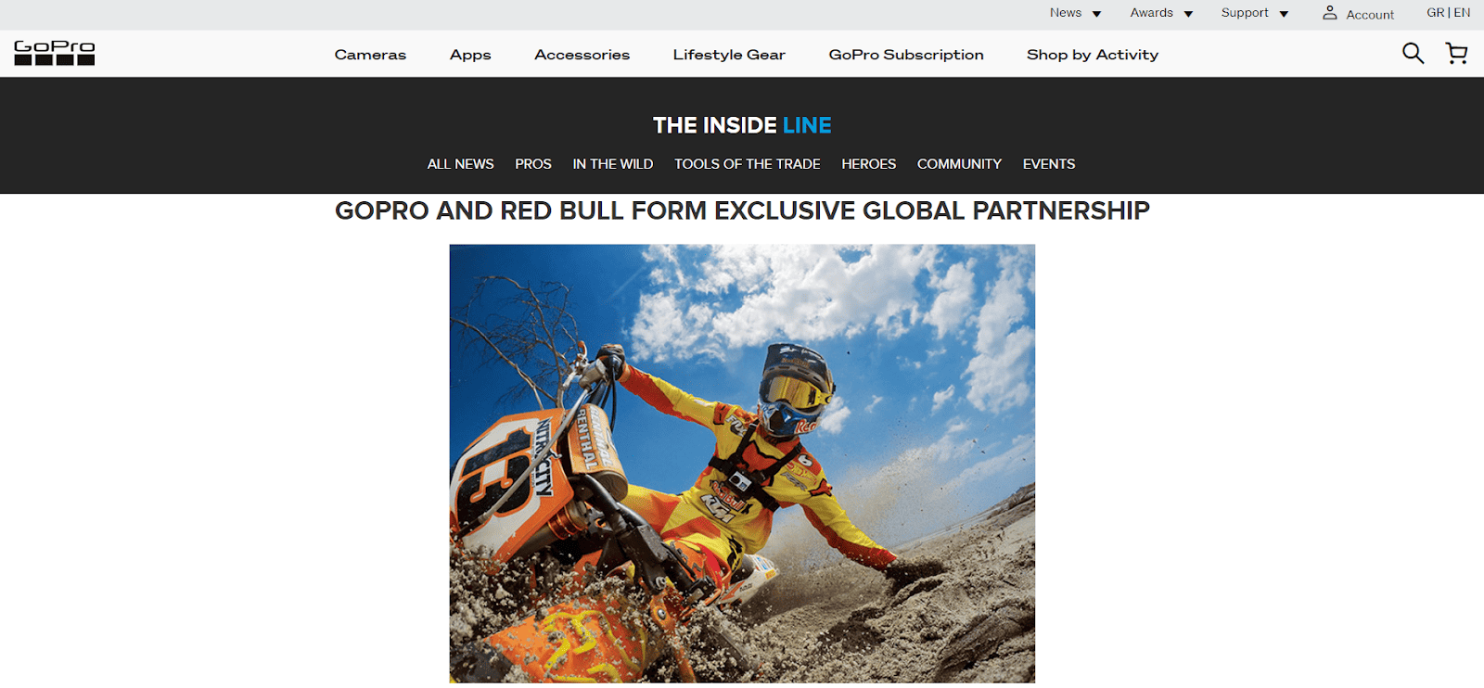Open Shop by Activity menu
Image resolution: width=1484 pixels, height=688 pixels.
pos(1093,55)
